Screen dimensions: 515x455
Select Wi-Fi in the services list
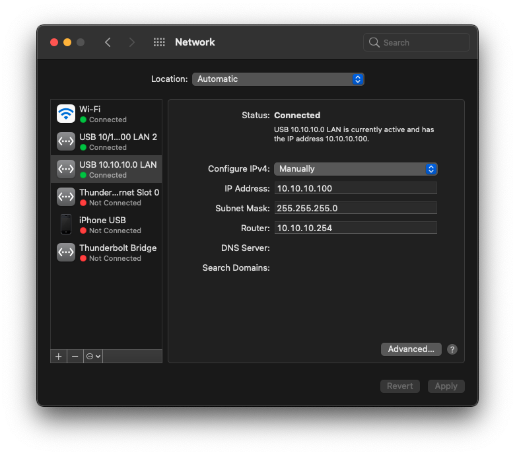[106, 114]
